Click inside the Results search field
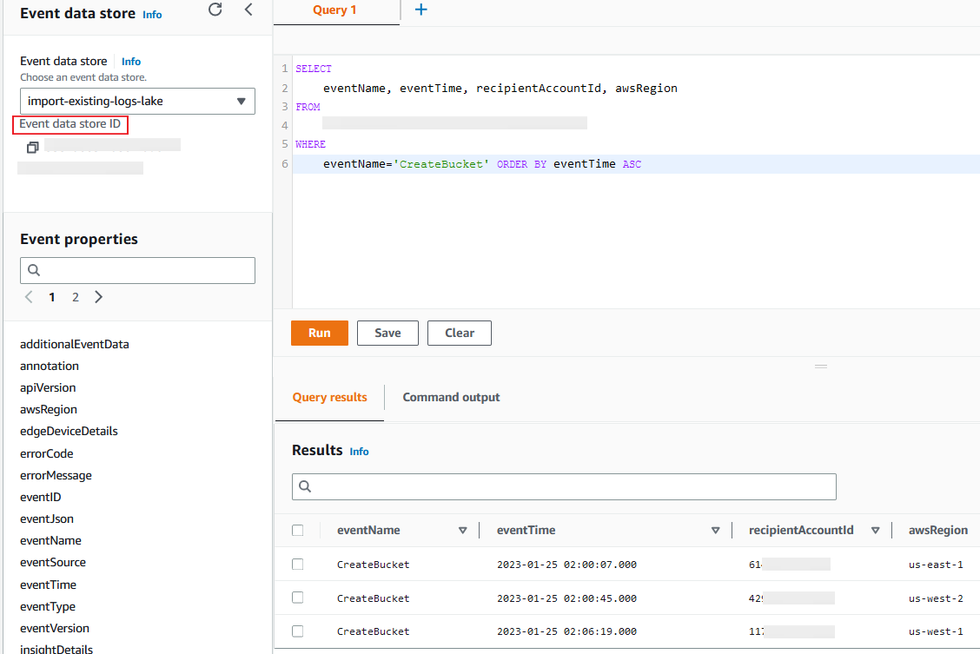This screenshot has height=654, width=980. click(565, 486)
